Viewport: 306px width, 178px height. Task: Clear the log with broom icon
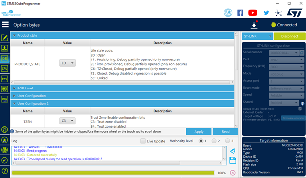click(x=233, y=151)
